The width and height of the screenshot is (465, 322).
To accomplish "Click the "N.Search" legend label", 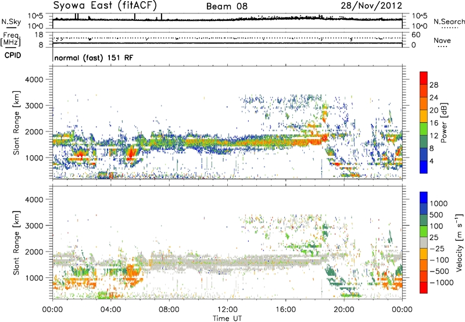I will (x=449, y=22).
